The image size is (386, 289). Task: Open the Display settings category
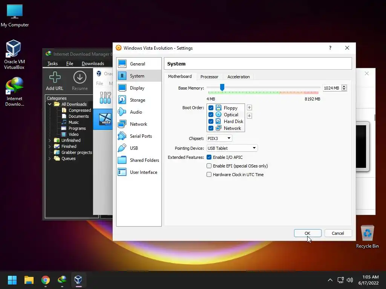click(x=139, y=88)
